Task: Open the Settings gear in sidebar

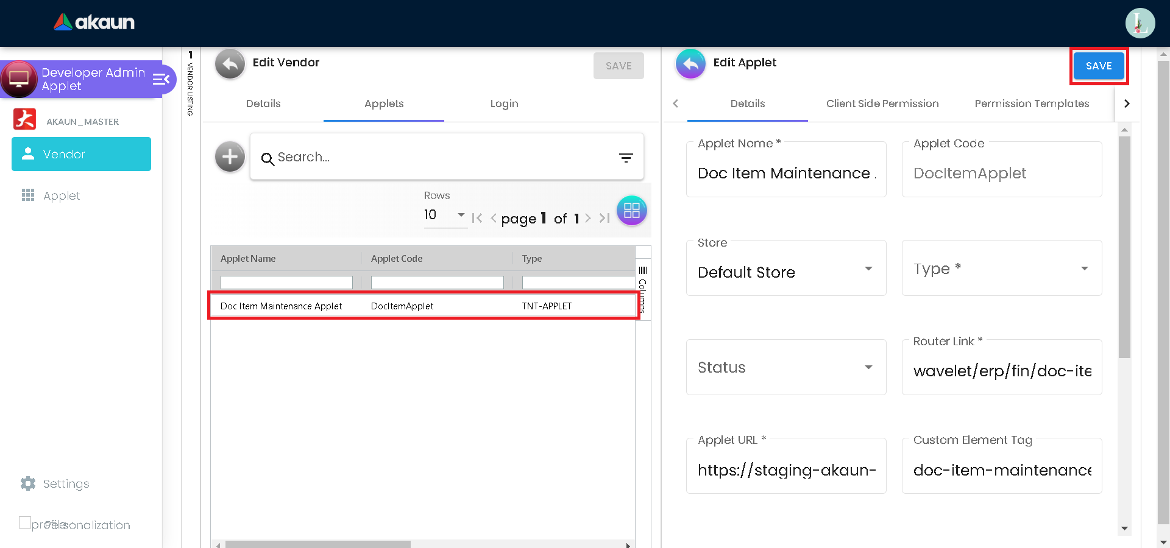Action: pos(28,483)
